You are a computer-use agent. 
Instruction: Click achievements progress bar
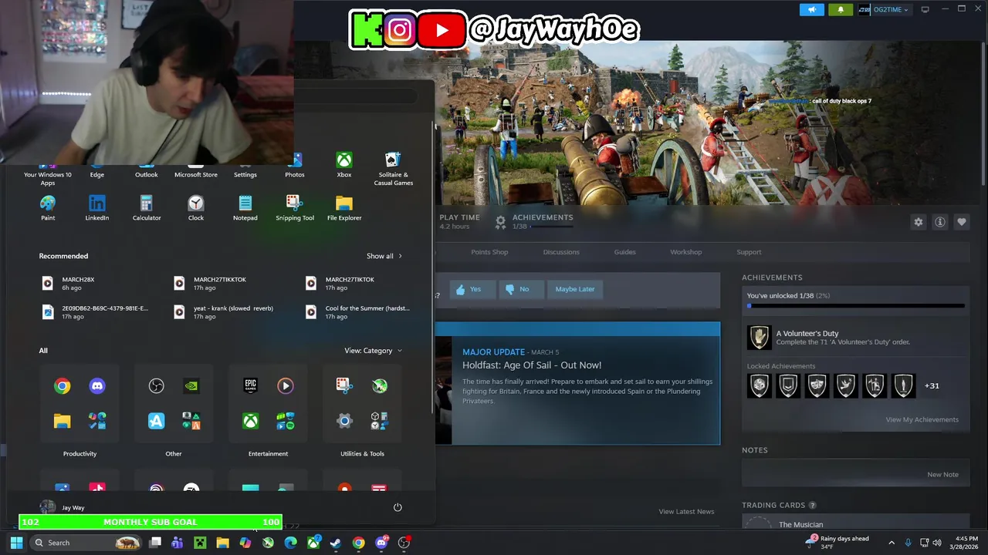[856, 306]
